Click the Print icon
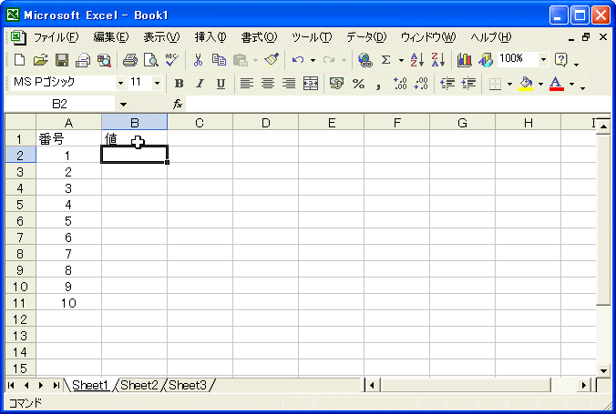Image resolution: width=616 pixels, height=414 pixels. coord(129,60)
